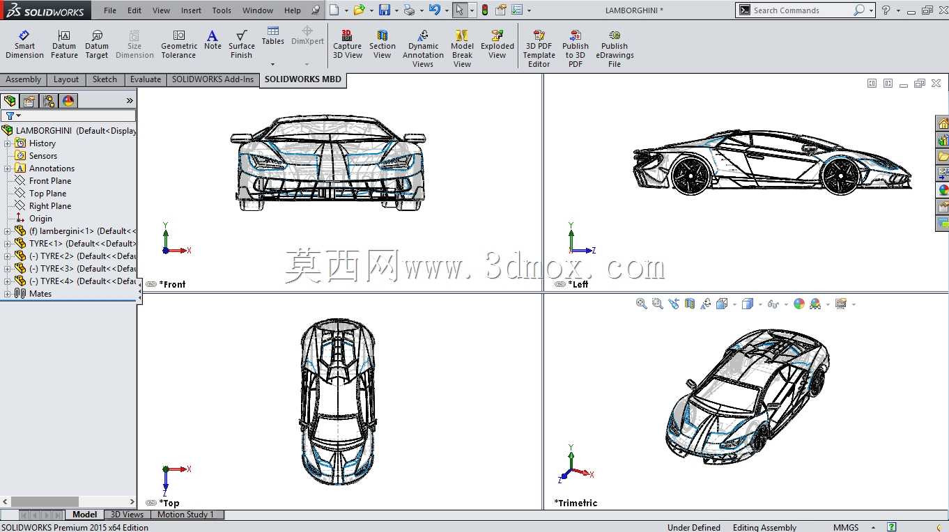Toggle the *Top viewport link icon
This screenshot has width=949, height=532.
click(151, 503)
